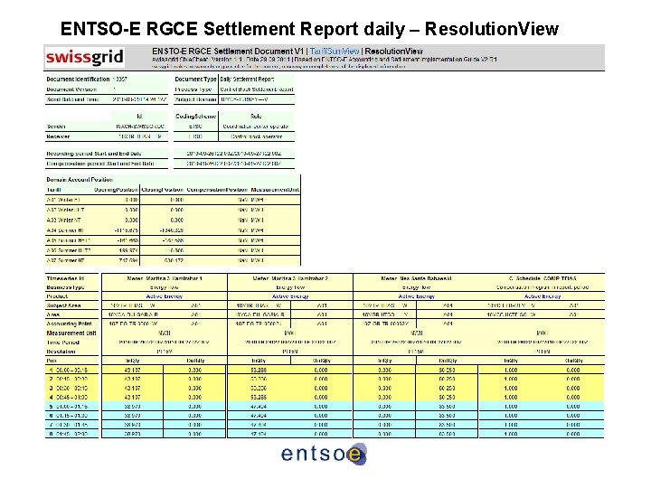The width and height of the screenshot is (651, 488).
Task: Click the Subject Domain label
Action: [x=195, y=99]
